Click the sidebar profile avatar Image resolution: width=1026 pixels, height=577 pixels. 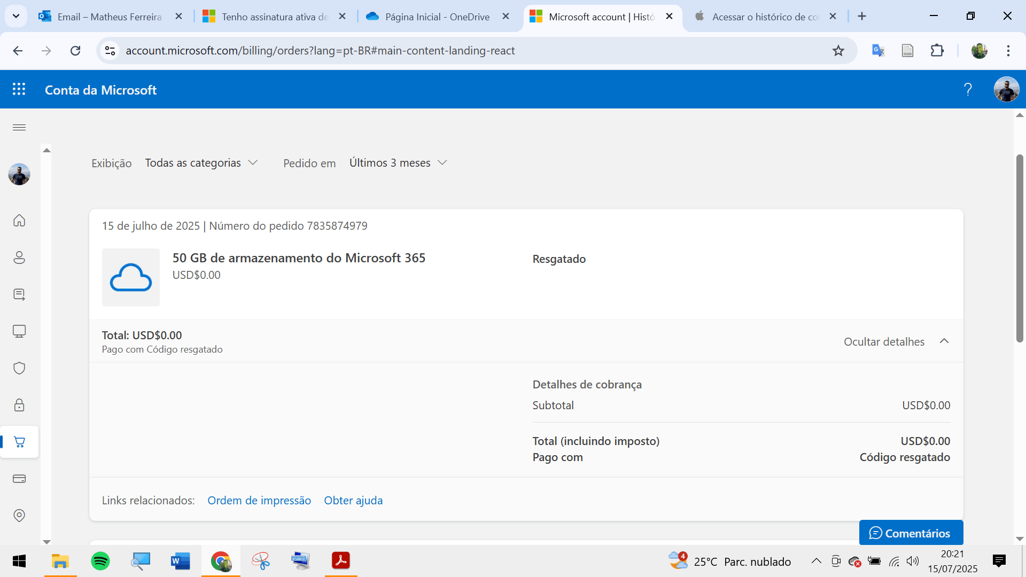[x=19, y=174]
